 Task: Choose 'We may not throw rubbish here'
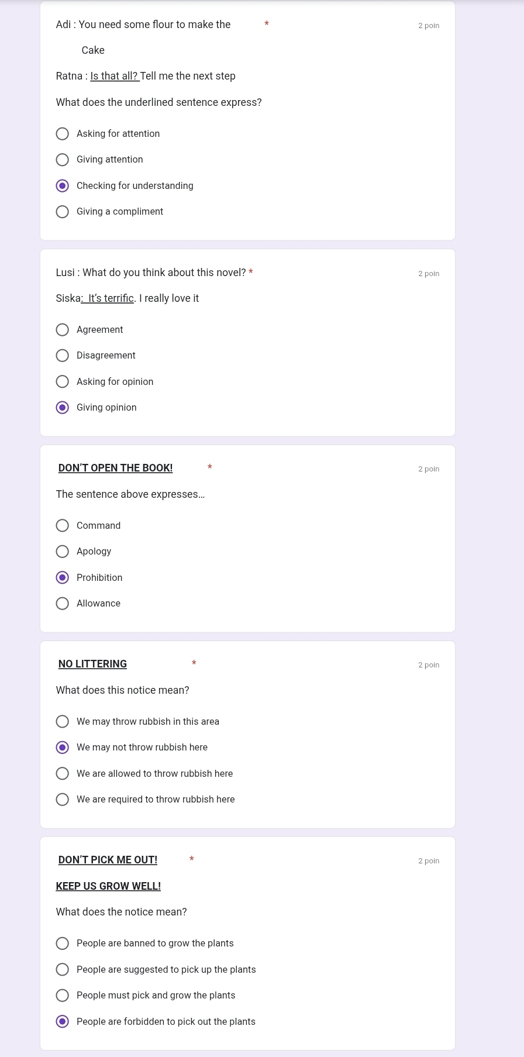[63, 748]
